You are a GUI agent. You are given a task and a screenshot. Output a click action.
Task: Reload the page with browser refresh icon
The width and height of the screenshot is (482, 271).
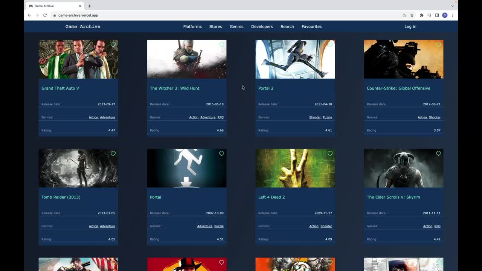tap(45, 15)
